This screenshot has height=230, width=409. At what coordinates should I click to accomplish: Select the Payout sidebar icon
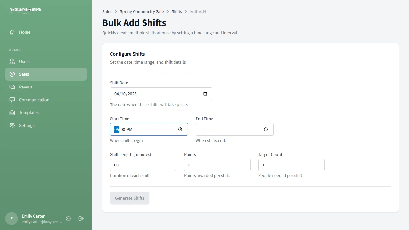12,87
